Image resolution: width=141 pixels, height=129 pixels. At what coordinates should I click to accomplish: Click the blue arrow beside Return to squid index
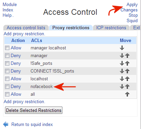(x=6, y=124)
